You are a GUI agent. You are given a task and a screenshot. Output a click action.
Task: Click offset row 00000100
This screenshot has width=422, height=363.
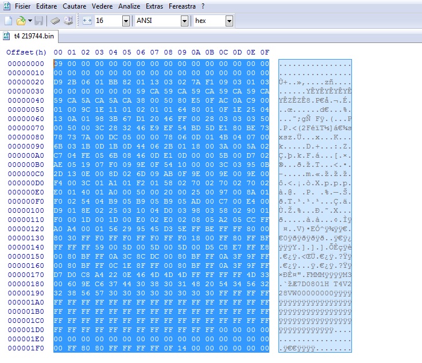26,210
